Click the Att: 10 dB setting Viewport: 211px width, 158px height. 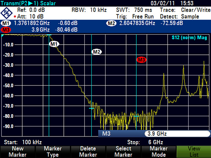tap(30, 16)
